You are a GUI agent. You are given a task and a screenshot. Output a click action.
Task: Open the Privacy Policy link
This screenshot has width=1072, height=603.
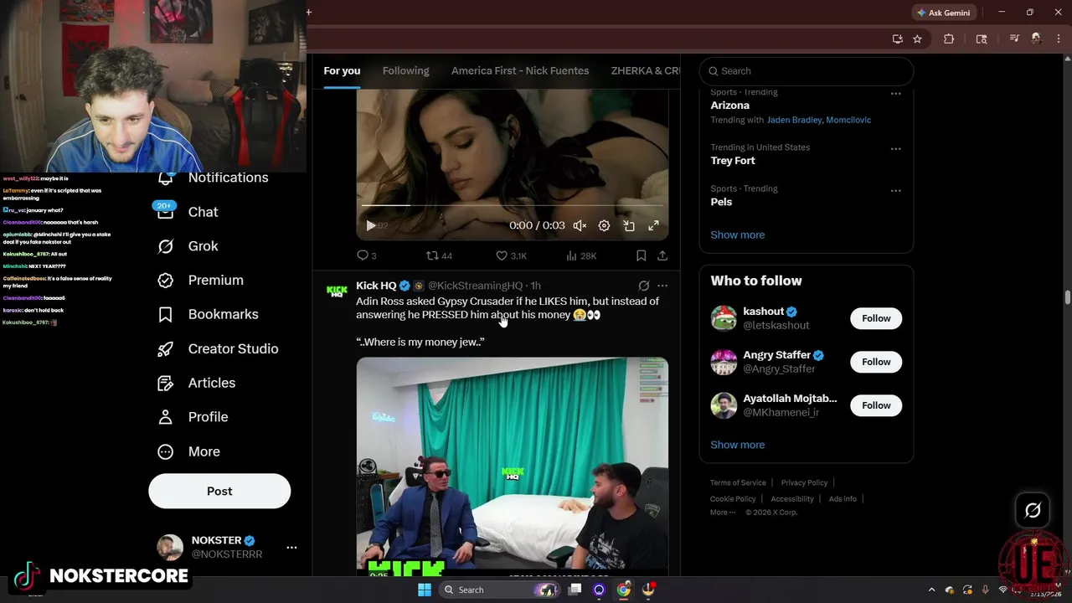[x=804, y=482]
